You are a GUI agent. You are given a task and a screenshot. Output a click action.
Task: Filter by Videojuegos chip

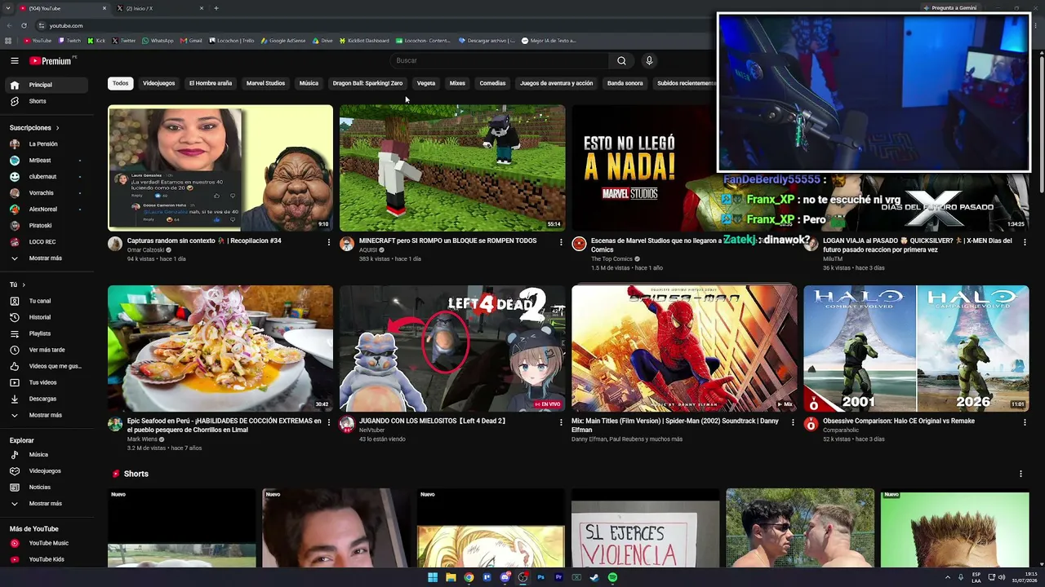point(159,83)
